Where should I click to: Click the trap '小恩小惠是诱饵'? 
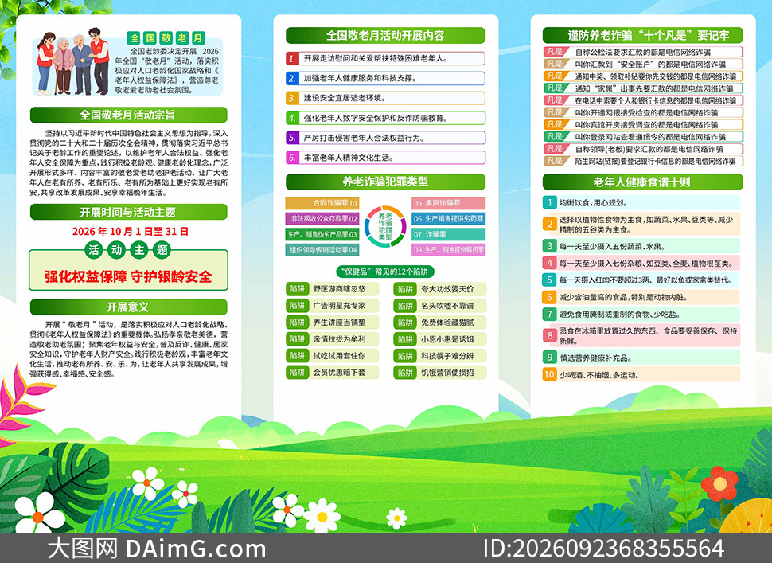pyautogui.click(x=439, y=339)
